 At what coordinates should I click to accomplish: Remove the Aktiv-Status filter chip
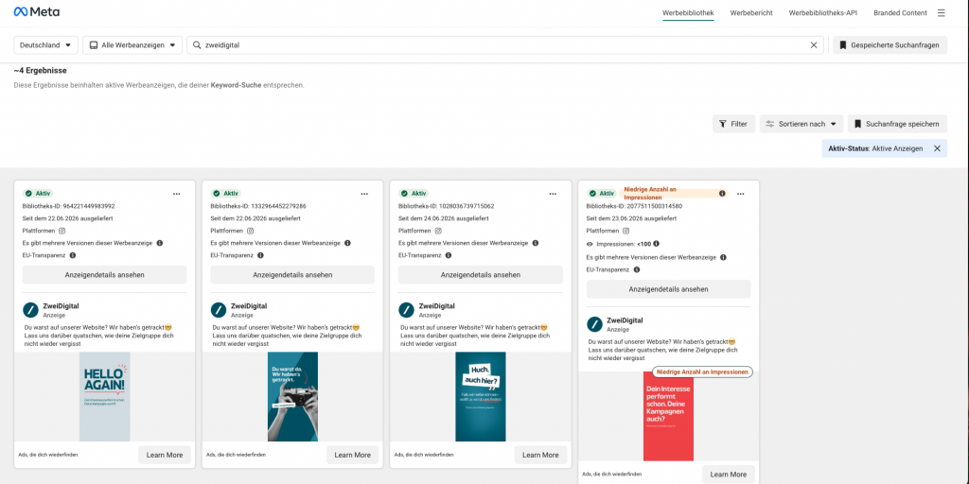pos(937,148)
